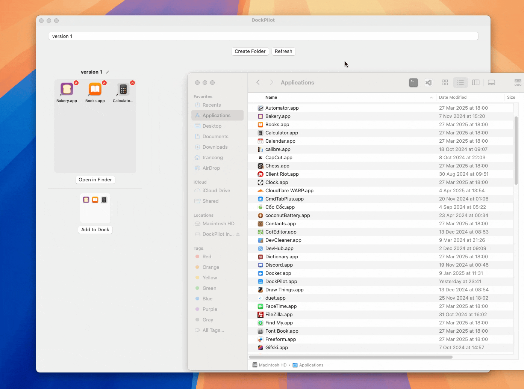Viewport: 524px width, 389px height.
Task: Select the Blue tag in the sidebar
Action: [217, 299]
